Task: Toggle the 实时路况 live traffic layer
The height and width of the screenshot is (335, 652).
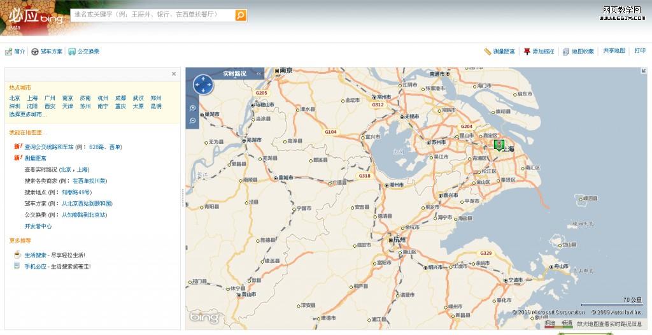Action: [234, 74]
